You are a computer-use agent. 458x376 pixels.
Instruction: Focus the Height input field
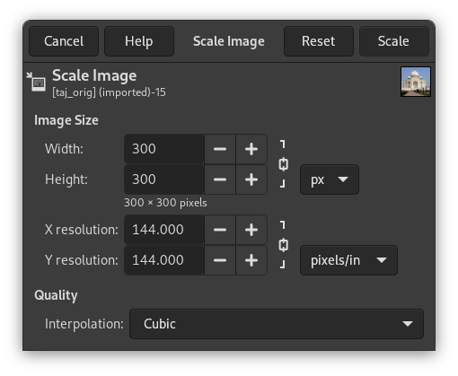(164, 179)
